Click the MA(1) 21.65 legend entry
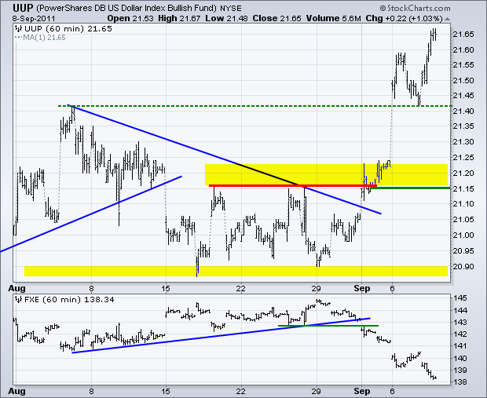 [40, 38]
